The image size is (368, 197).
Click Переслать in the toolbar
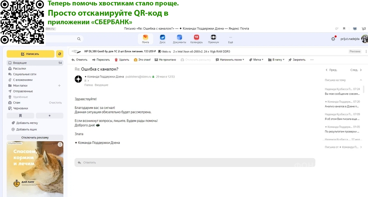(x=101, y=60)
